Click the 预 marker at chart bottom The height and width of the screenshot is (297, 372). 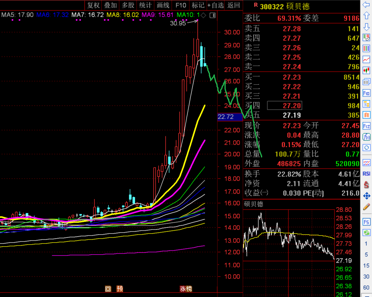point(120,289)
